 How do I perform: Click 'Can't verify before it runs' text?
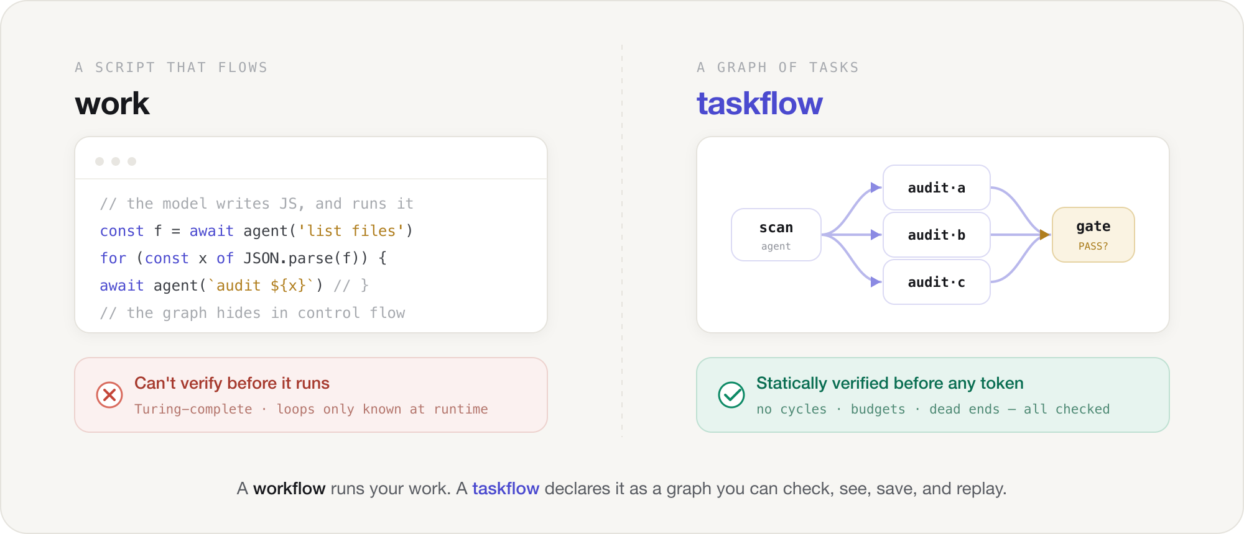[232, 383]
